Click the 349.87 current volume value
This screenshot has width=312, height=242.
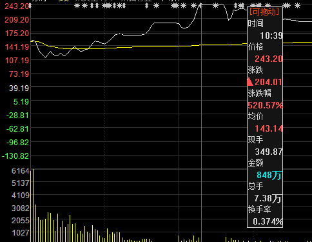point(269,152)
